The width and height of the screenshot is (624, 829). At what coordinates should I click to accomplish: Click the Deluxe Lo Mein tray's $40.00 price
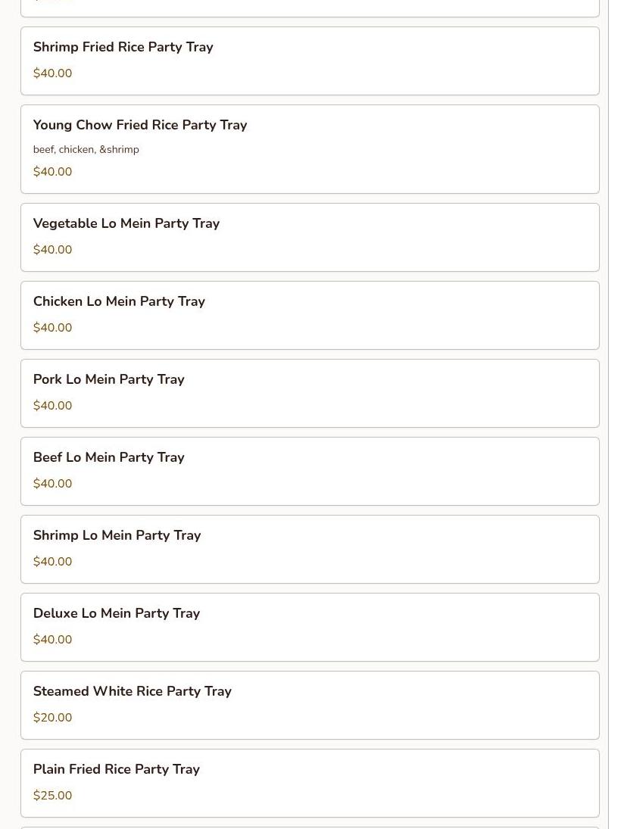[x=53, y=640]
